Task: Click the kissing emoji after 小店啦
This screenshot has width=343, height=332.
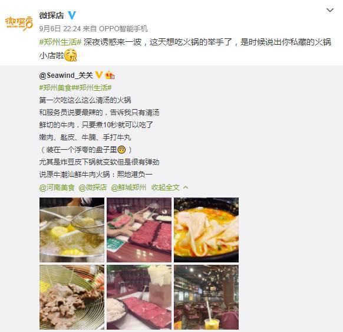Action: (71, 55)
